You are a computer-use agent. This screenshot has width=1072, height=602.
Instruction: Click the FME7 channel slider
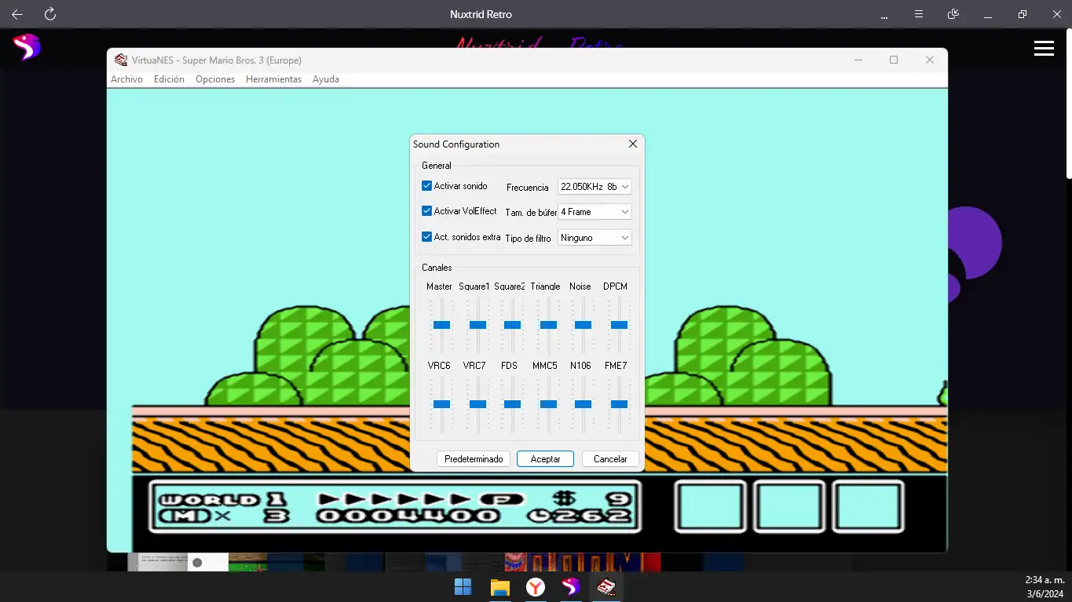[x=619, y=404]
